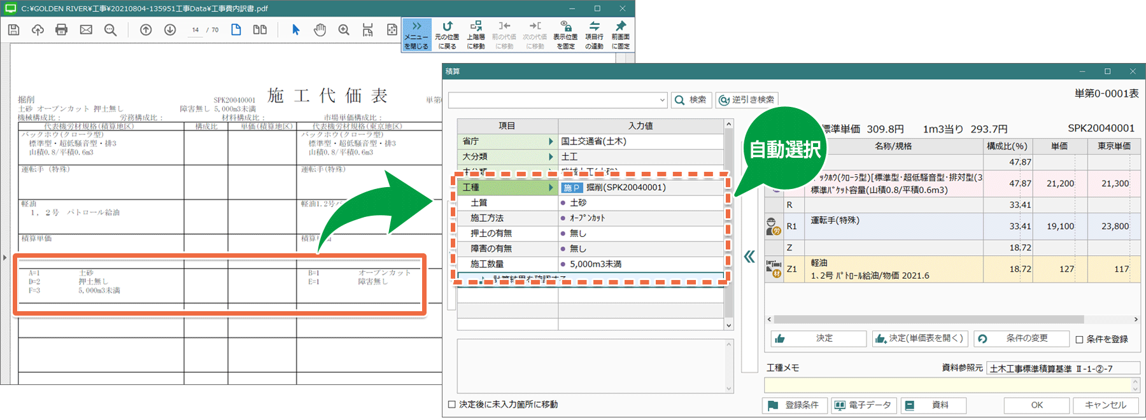Click the zoom in magnifier icon

(344, 30)
